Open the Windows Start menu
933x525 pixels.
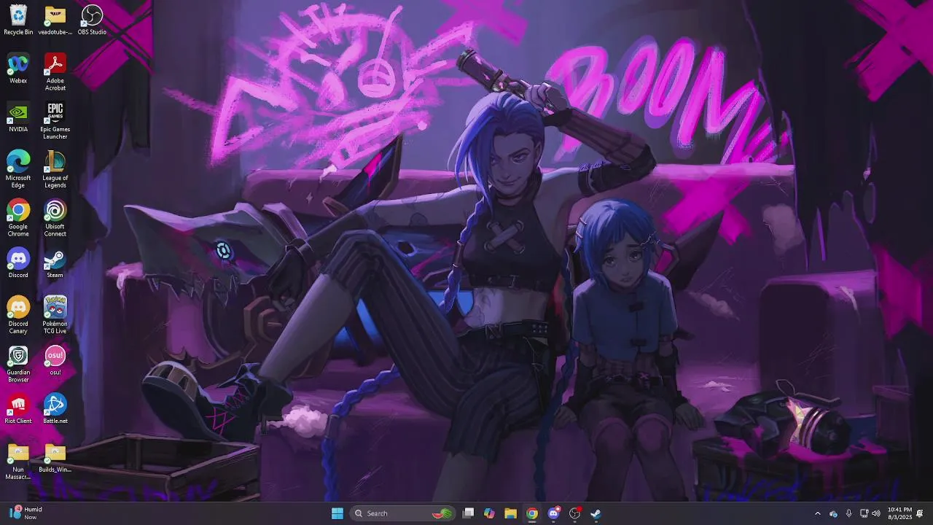click(337, 513)
